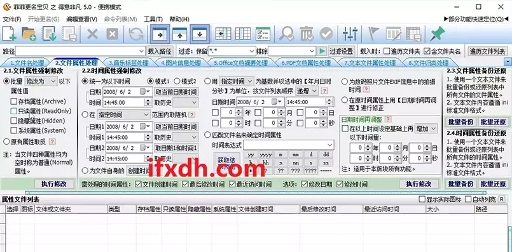This screenshot has height=252, width=512.
Task: Open the 编辑查看(V) menu
Action: point(81,19)
